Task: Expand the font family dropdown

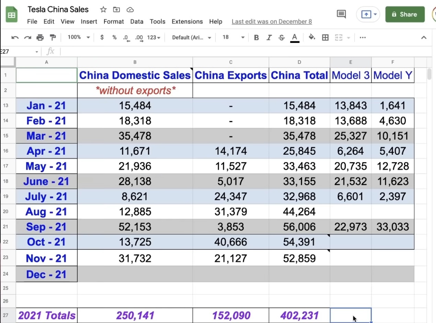Action: pyautogui.click(x=191, y=37)
